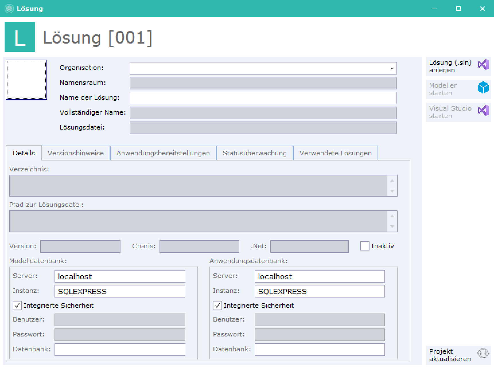Click down arrow of Pfad zur Lösungsdatei scrollbar
494x368 pixels.
392,227
